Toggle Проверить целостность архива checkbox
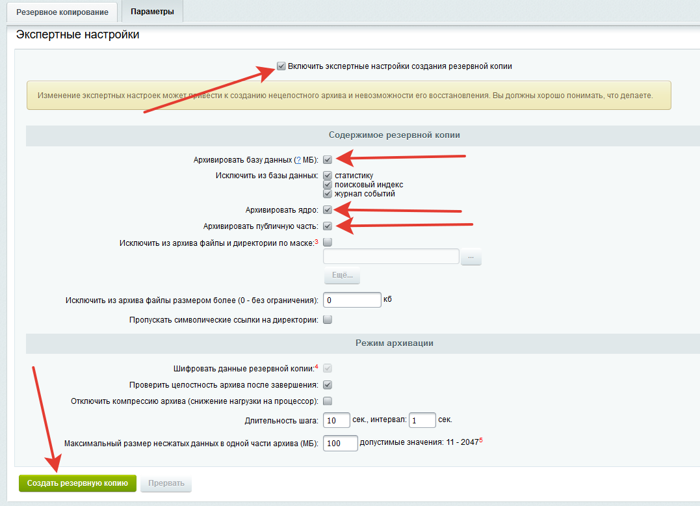Screen dimensions: 700x506 (328, 384)
